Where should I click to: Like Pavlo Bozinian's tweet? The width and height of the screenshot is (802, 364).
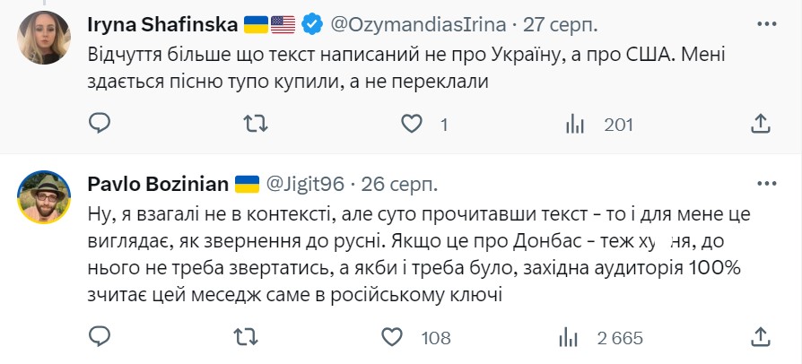[x=393, y=337]
